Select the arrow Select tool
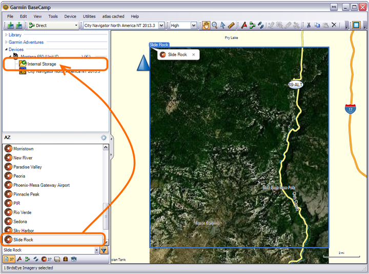 (222, 25)
